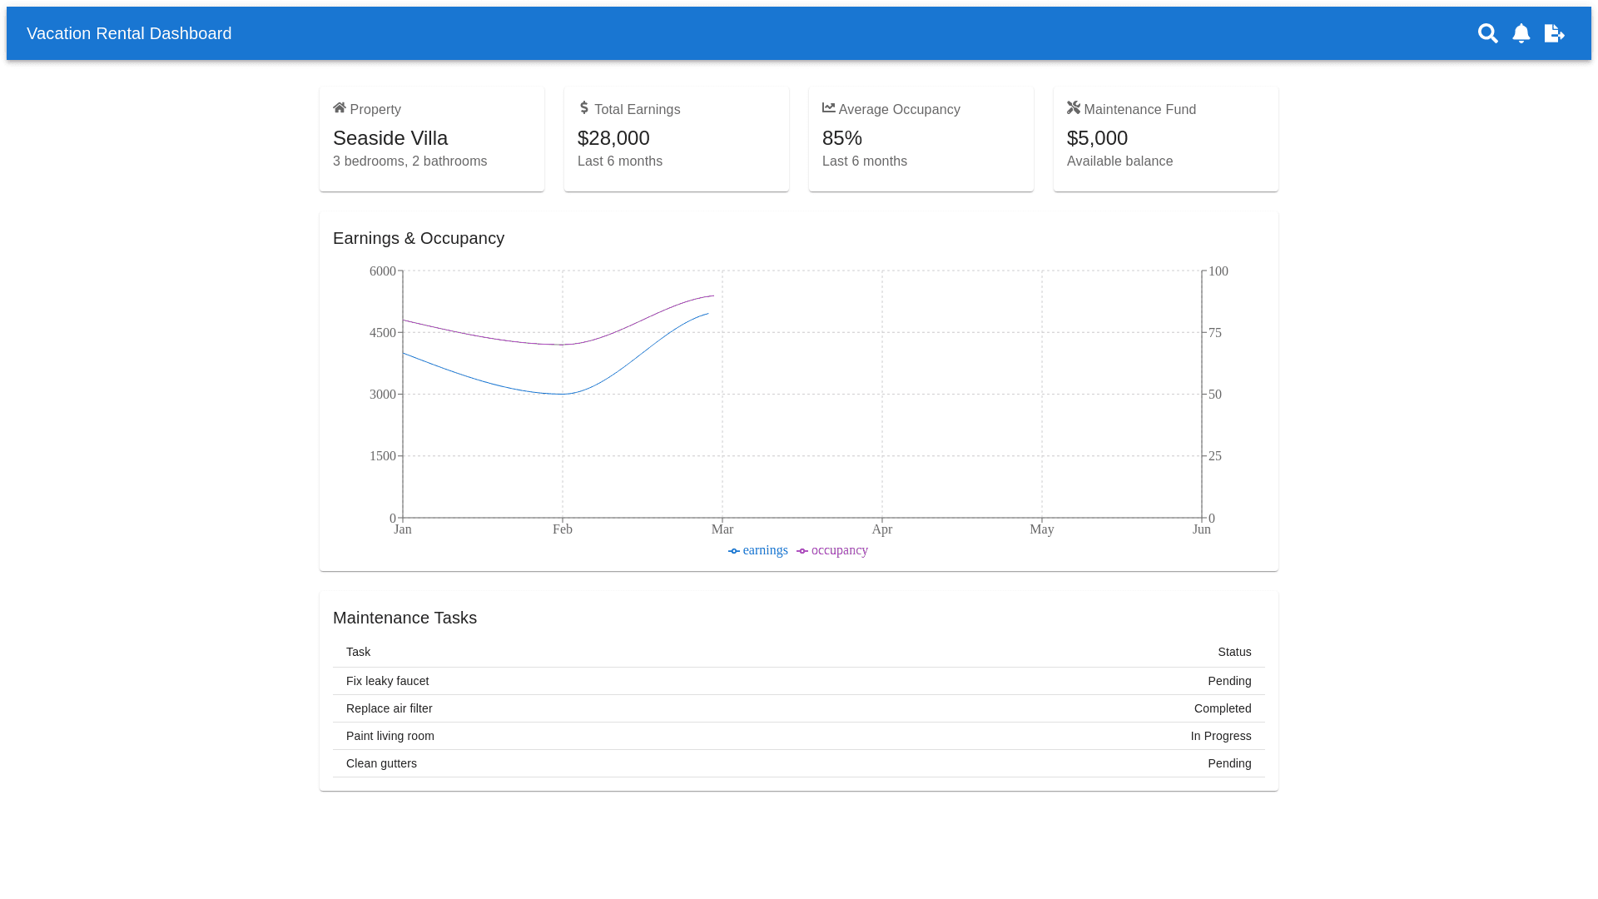Click the $5,000 maintenance balance
The width and height of the screenshot is (1598, 899).
pyautogui.click(x=1097, y=138)
